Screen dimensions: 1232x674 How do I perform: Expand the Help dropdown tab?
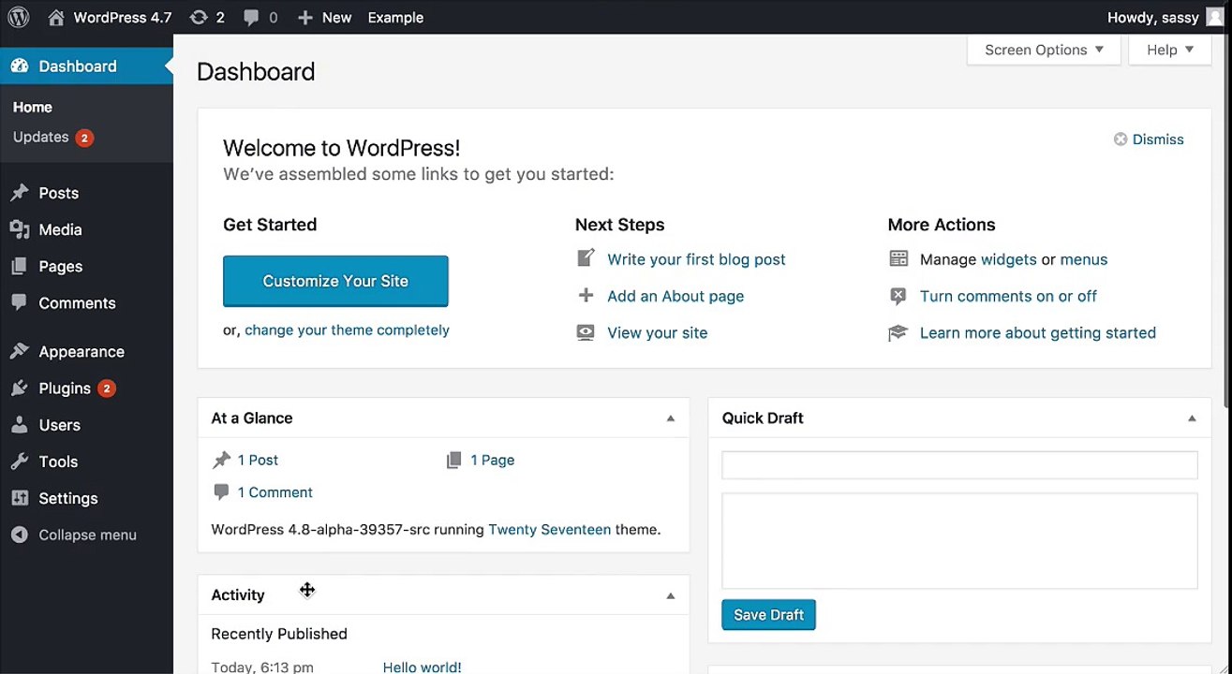coord(1170,50)
